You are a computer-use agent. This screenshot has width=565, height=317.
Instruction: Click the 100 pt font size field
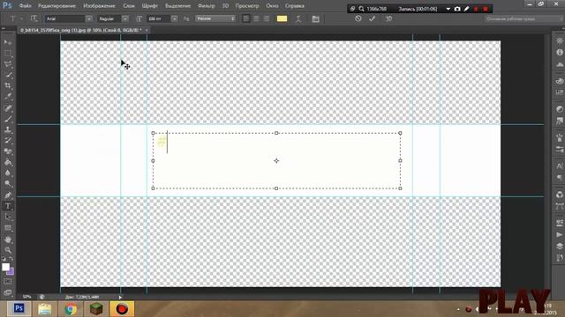[x=159, y=18]
